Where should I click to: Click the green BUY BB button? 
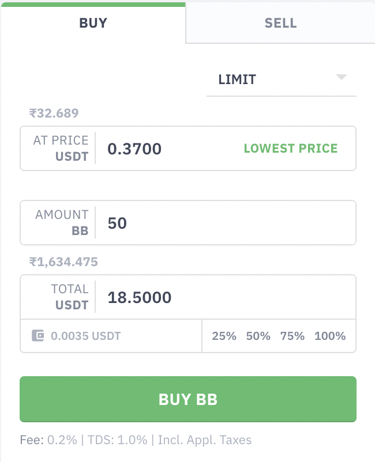pyautogui.click(x=188, y=399)
